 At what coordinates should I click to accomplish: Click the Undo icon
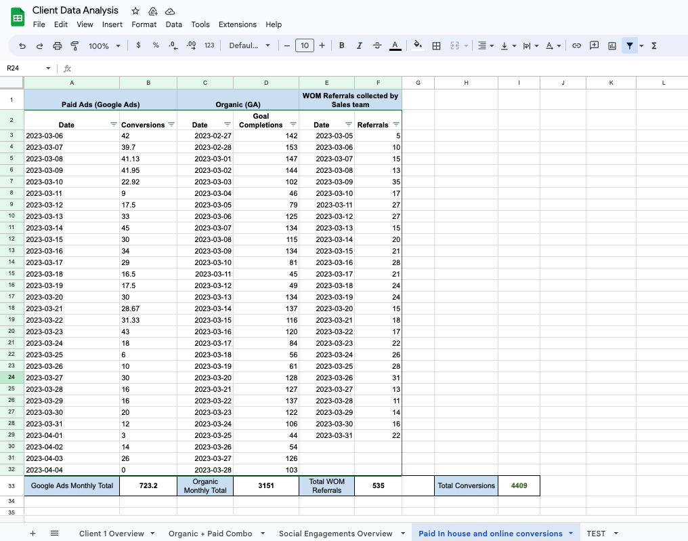click(22, 45)
